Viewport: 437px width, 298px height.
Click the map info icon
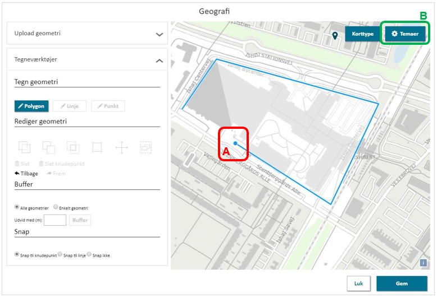pyautogui.click(x=424, y=263)
